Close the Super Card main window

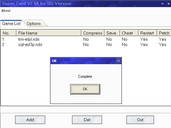[x=169, y=4]
